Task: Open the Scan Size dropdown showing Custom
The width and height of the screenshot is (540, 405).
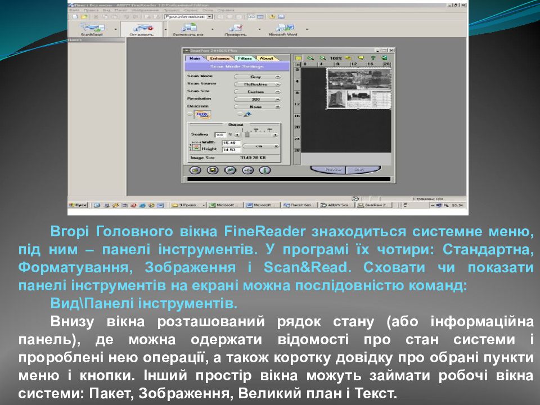Action: tap(258, 92)
